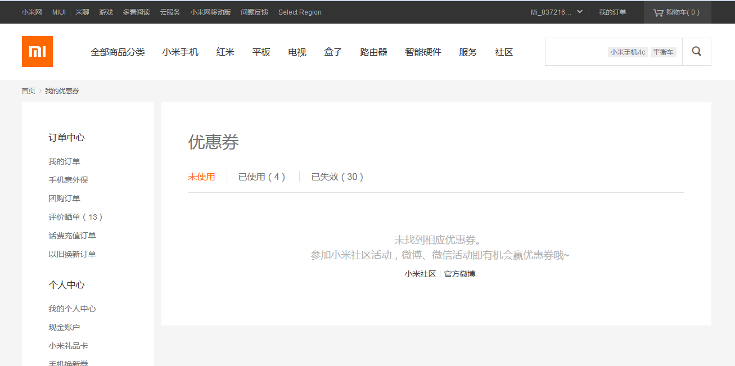This screenshot has height=366, width=735.
Task: Click 小米手机4c search suggestion tag
Action: tap(628, 52)
